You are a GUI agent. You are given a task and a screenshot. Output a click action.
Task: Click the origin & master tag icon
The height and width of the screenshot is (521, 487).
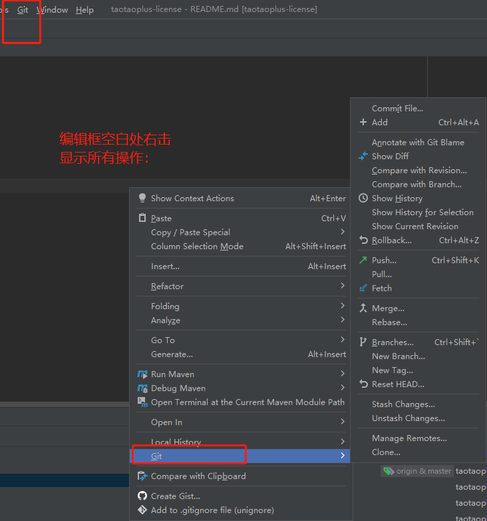[389, 471]
